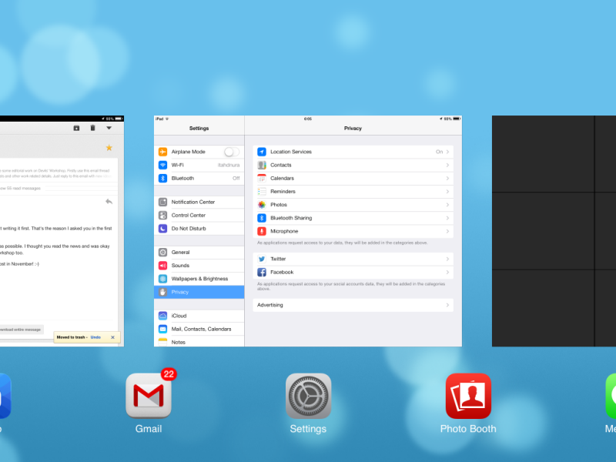Tap the Bluetooth icon in Settings sidebar
Image resolution: width=616 pixels, height=462 pixels.
coord(162,179)
